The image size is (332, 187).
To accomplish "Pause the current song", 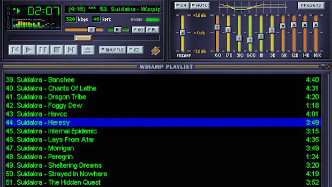I will (43, 50).
